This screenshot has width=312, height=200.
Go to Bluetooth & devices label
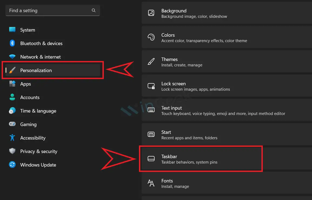41,43
